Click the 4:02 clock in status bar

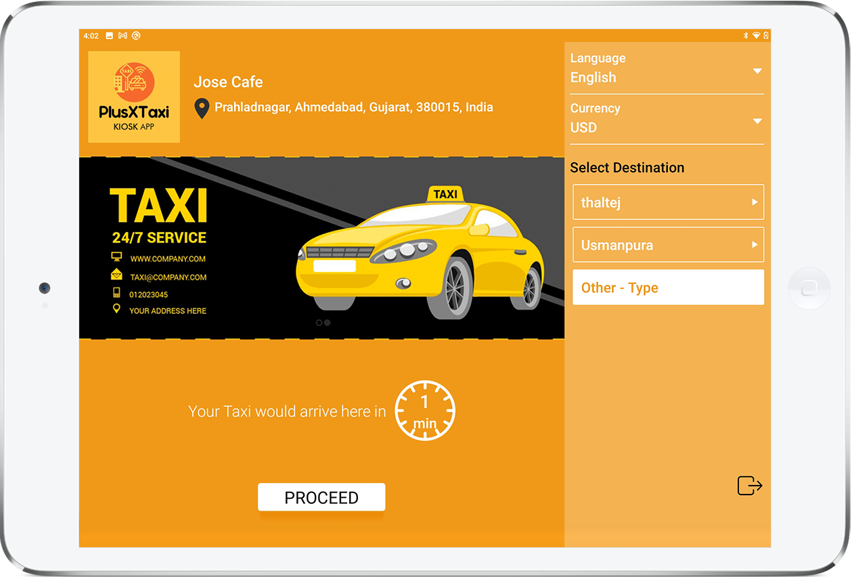tap(91, 36)
